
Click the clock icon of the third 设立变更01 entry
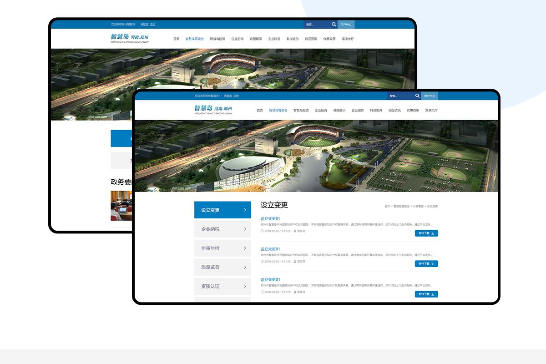pos(262,292)
